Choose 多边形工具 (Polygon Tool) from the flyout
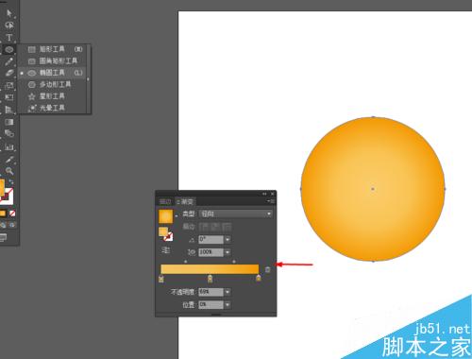The image size is (472, 359). (52, 84)
